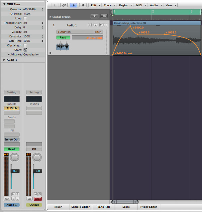This screenshot has height=212, width=202.
Task: Expand Advanced Quantization section
Action: [8, 54]
